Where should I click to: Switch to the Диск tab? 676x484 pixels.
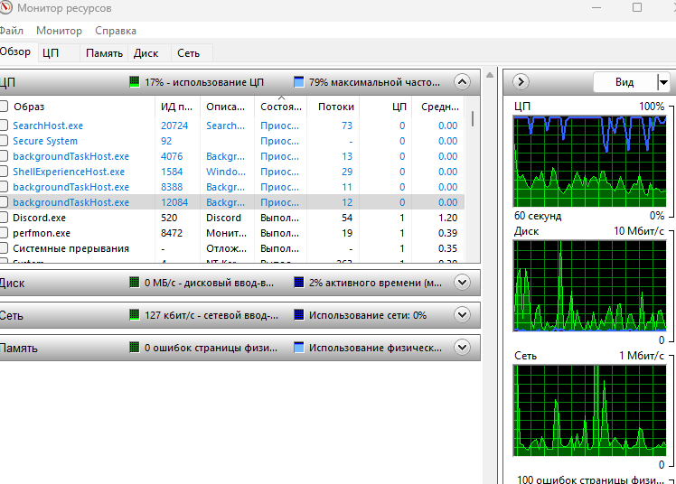click(x=149, y=53)
